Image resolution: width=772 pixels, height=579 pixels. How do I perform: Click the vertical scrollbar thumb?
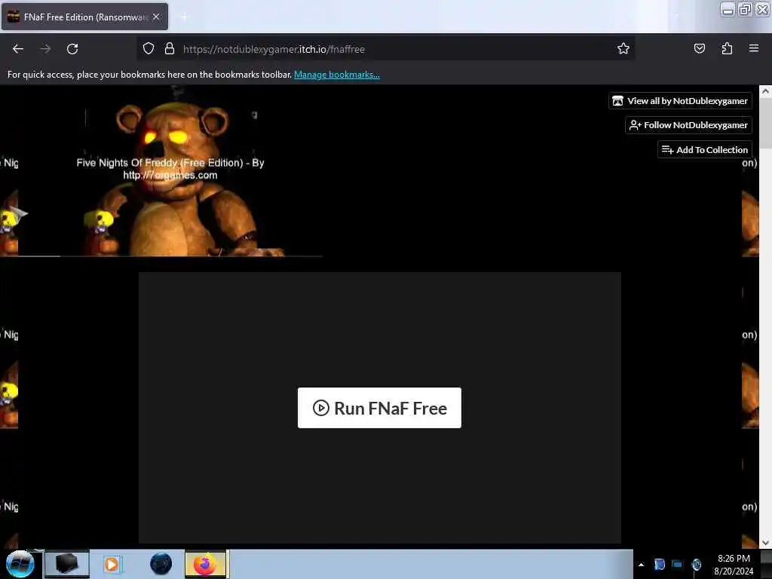click(x=765, y=122)
